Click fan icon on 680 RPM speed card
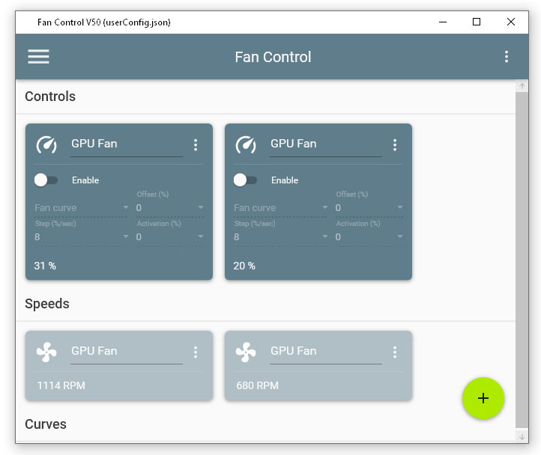The width and height of the screenshot is (541, 455). click(x=246, y=352)
